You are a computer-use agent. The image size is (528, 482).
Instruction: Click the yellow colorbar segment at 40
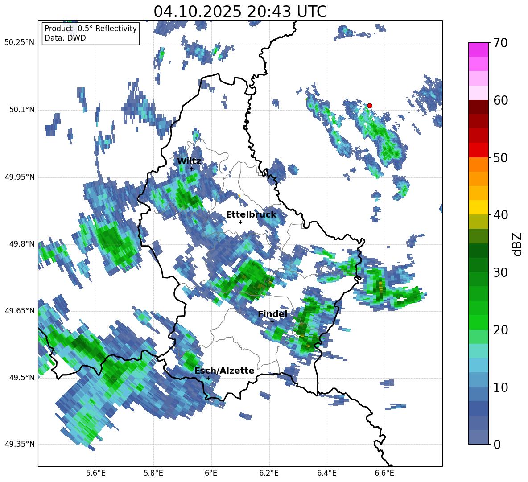click(x=478, y=207)
